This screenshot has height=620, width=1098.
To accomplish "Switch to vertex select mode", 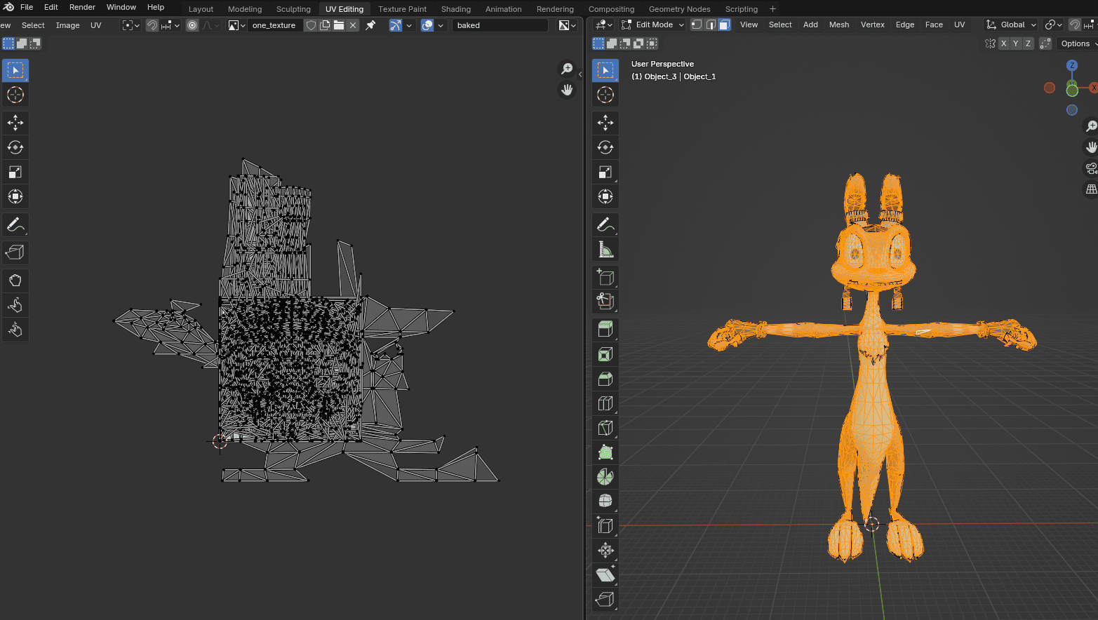I will (697, 25).
